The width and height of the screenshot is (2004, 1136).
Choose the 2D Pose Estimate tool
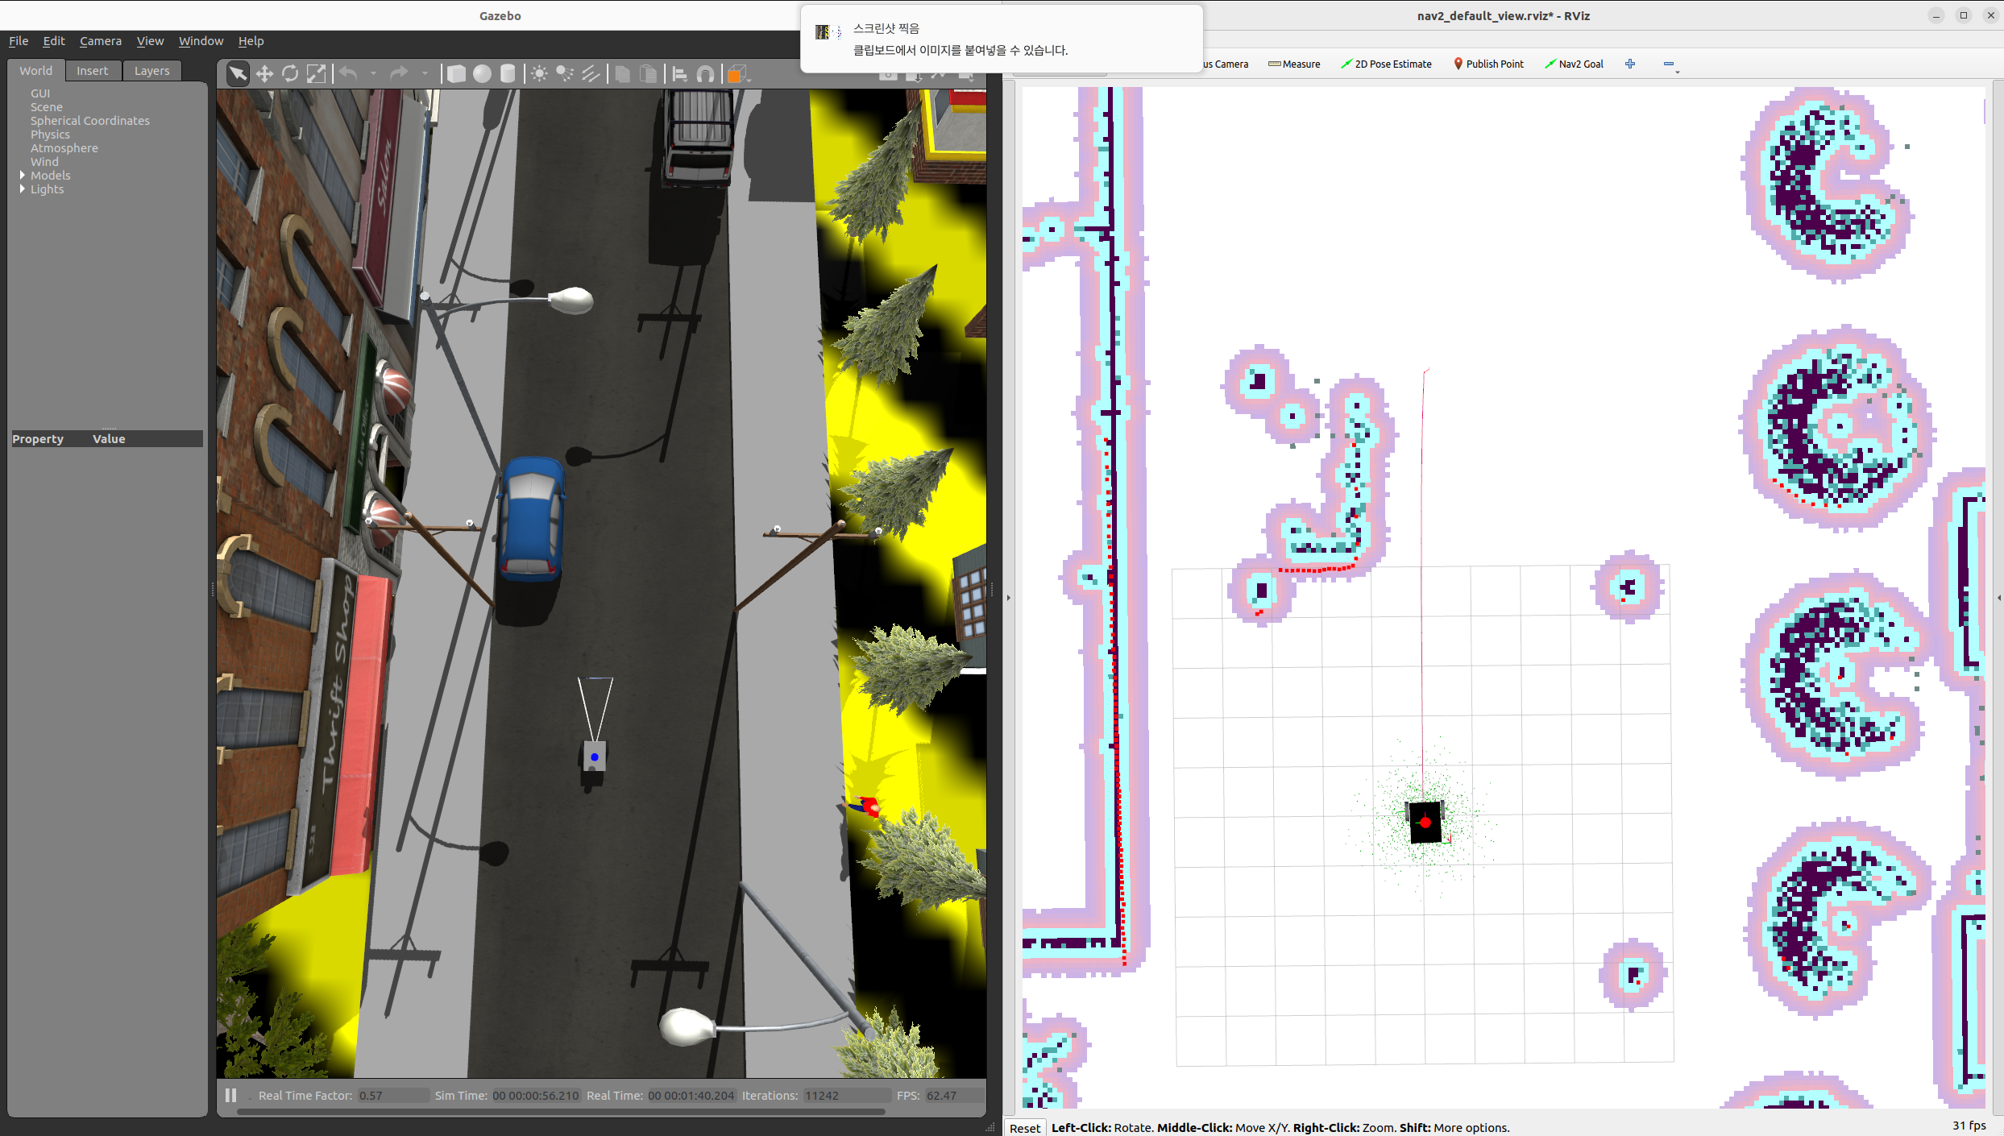[x=1386, y=64]
